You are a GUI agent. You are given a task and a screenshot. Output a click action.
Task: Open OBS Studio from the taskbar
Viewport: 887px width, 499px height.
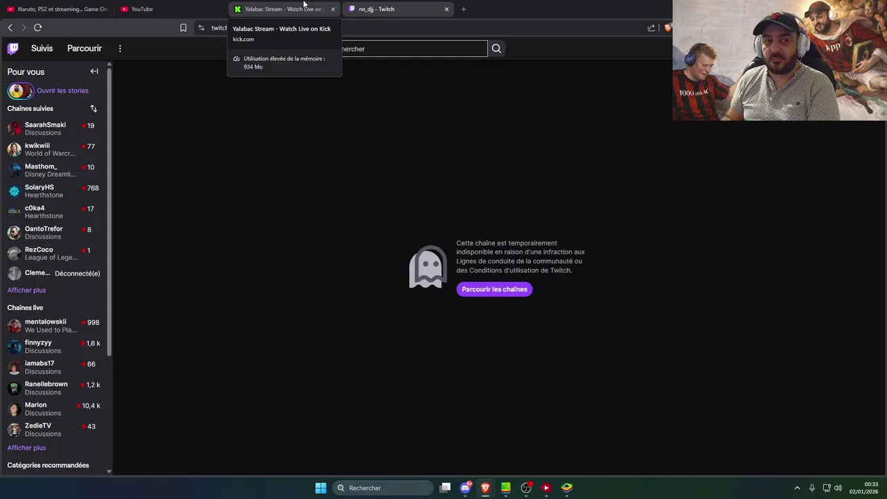coord(526,488)
